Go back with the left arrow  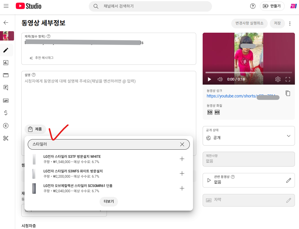pyautogui.click(x=6, y=22)
